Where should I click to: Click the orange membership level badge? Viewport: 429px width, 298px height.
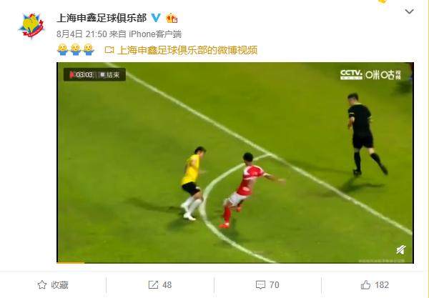tap(172, 18)
